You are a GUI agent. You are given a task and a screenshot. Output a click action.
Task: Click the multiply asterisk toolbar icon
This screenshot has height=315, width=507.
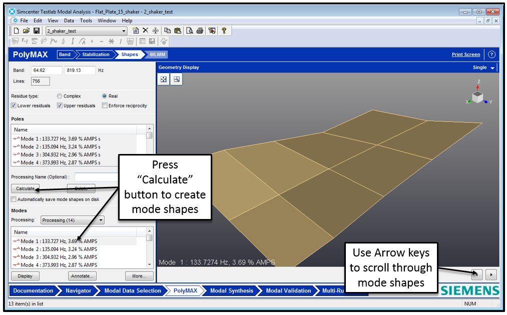pos(111,41)
